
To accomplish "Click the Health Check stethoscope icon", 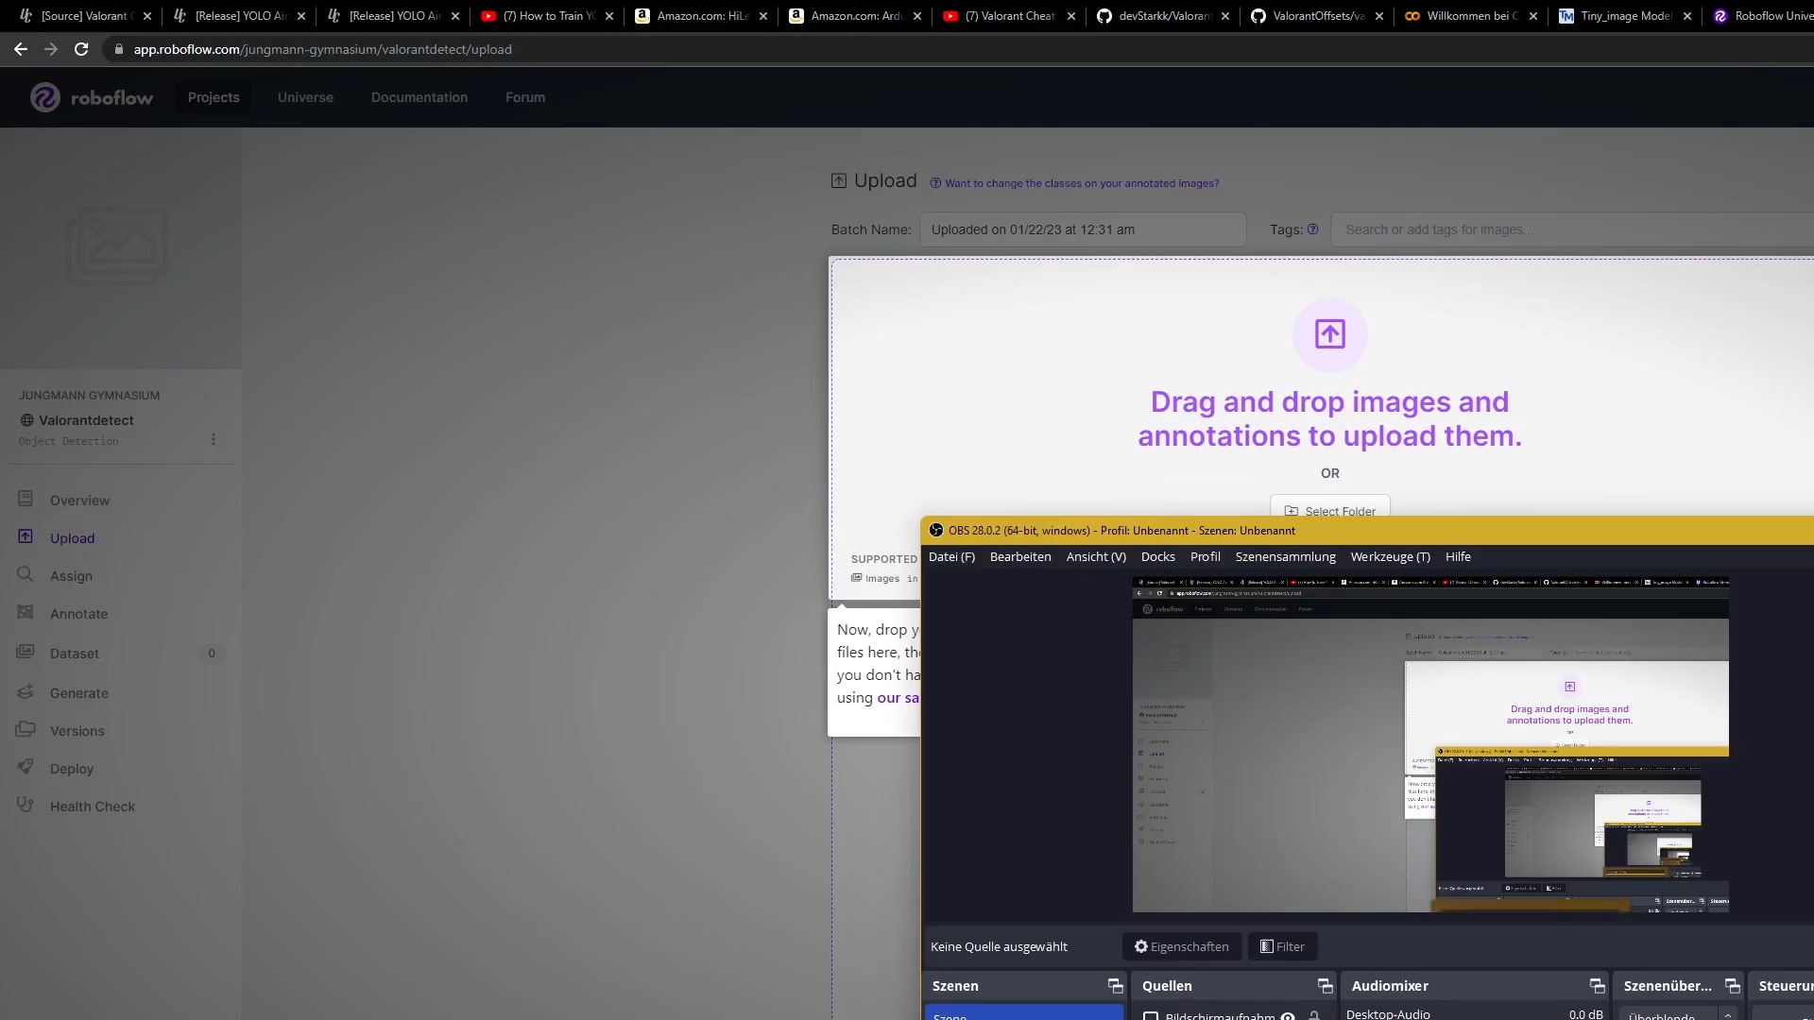I will [x=26, y=805].
